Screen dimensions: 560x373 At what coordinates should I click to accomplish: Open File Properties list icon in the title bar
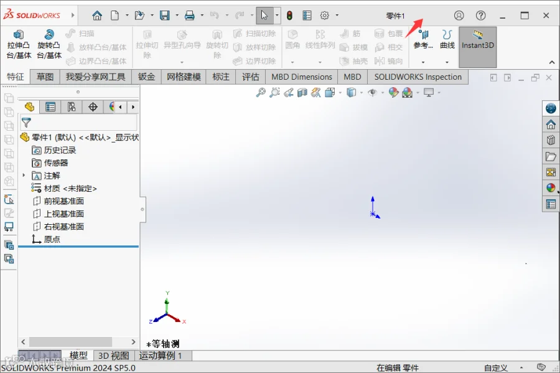pyautogui.click(x=307, y=16)
